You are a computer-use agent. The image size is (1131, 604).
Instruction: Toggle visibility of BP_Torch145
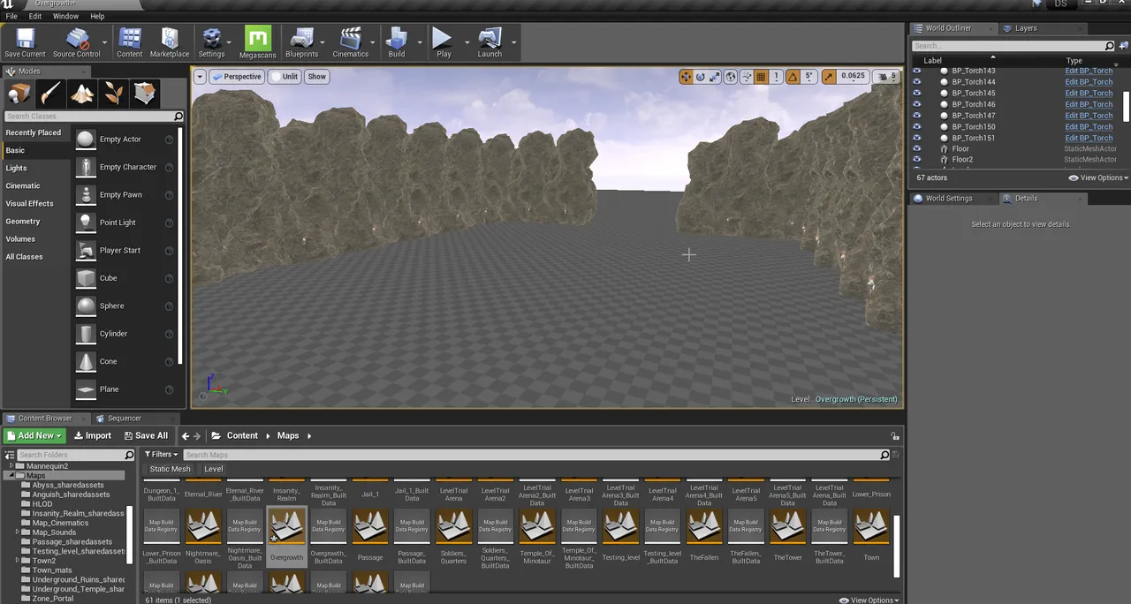[x=917, y=93]
